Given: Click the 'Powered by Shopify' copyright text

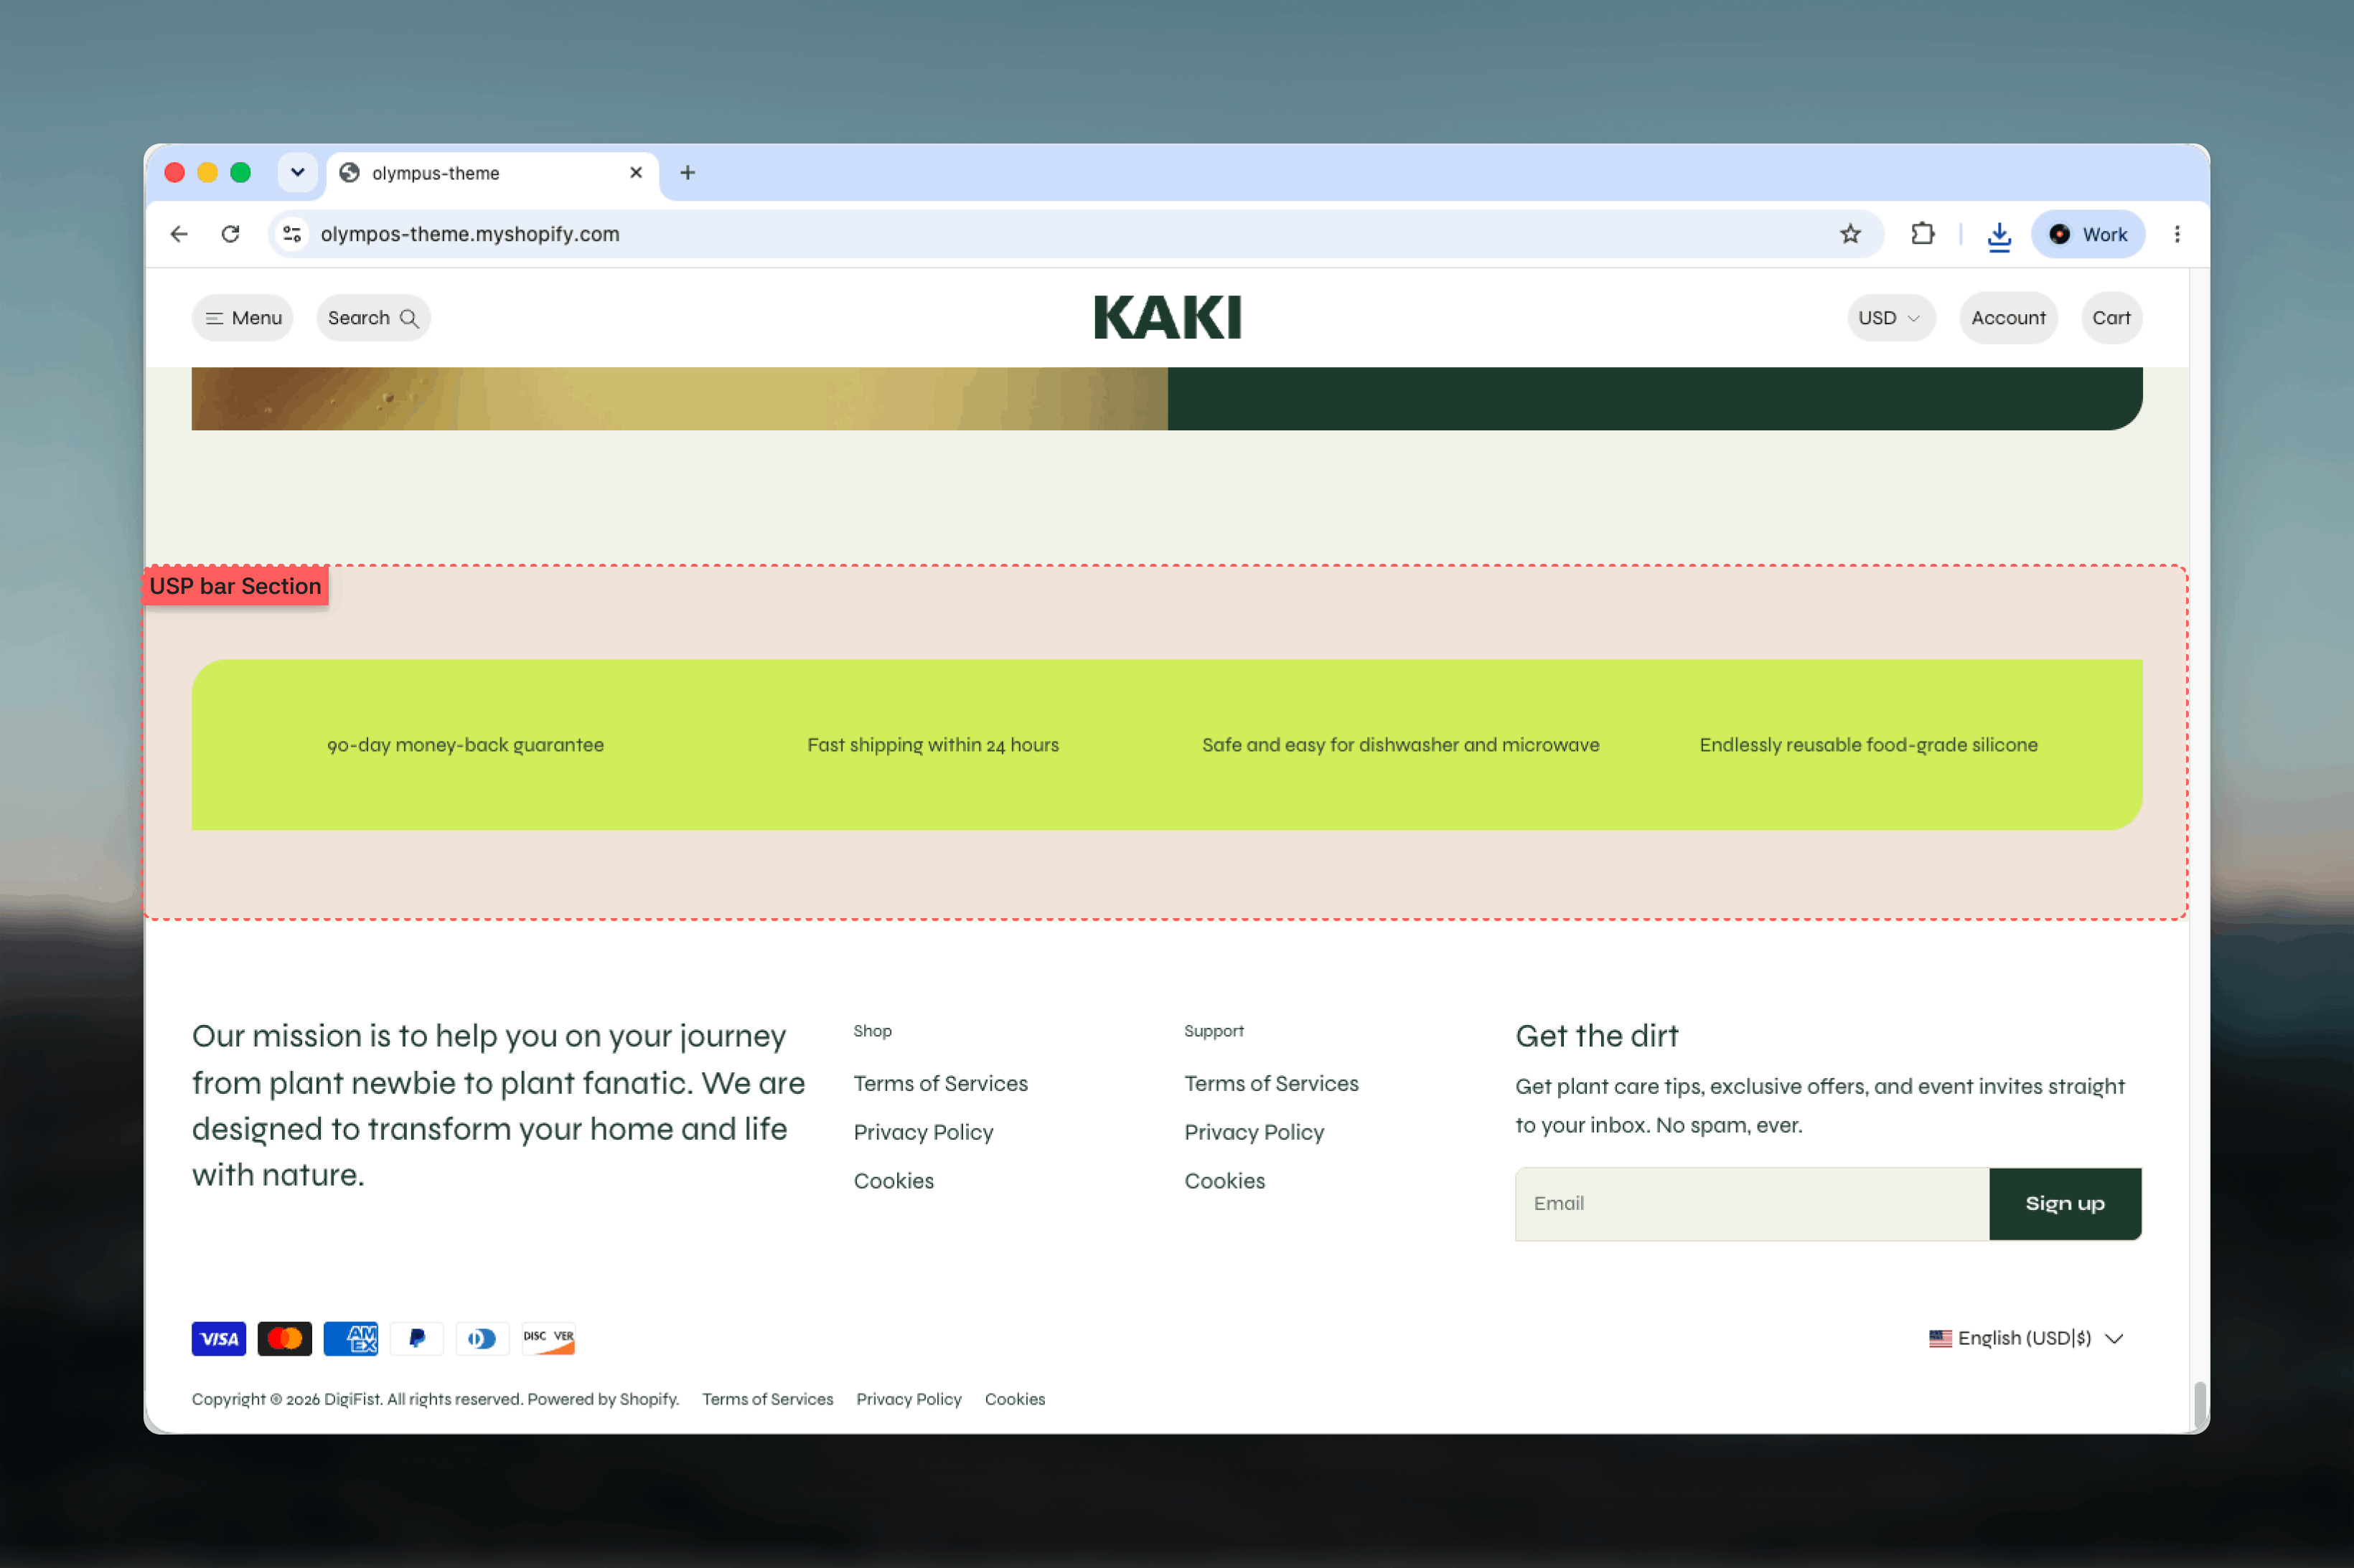Looking at the screenshot, I should click(604, 1399).
